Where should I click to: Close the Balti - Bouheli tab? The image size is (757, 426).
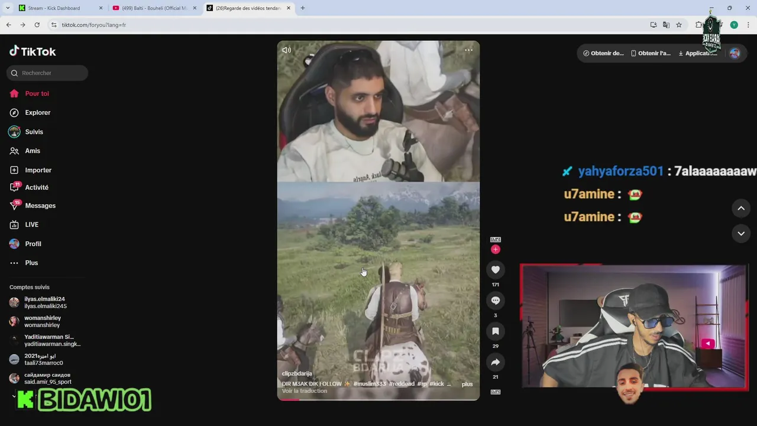click(x=195, y=8)
